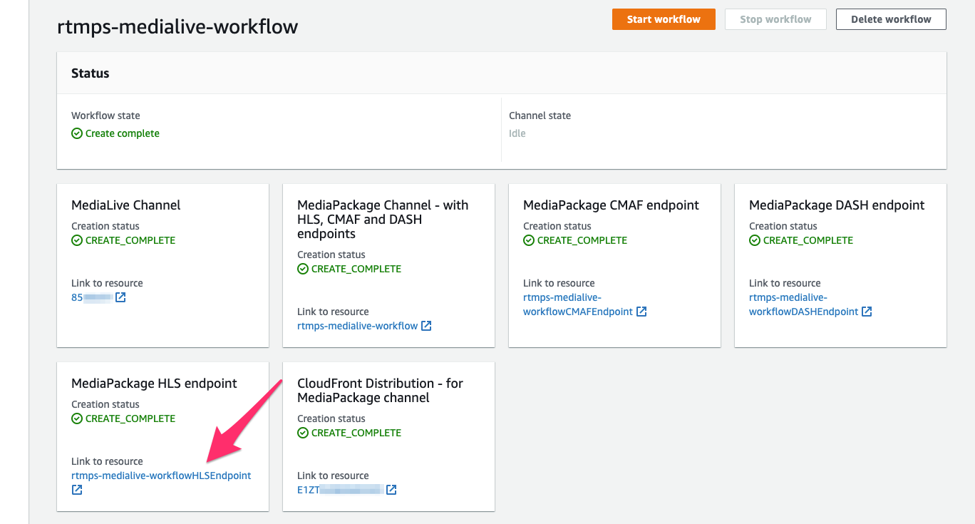Click the CloudFront Distribution CREATE_COMPLETE check icon
The width and height of the screenshot is (975, 524).
coord(303,433)
